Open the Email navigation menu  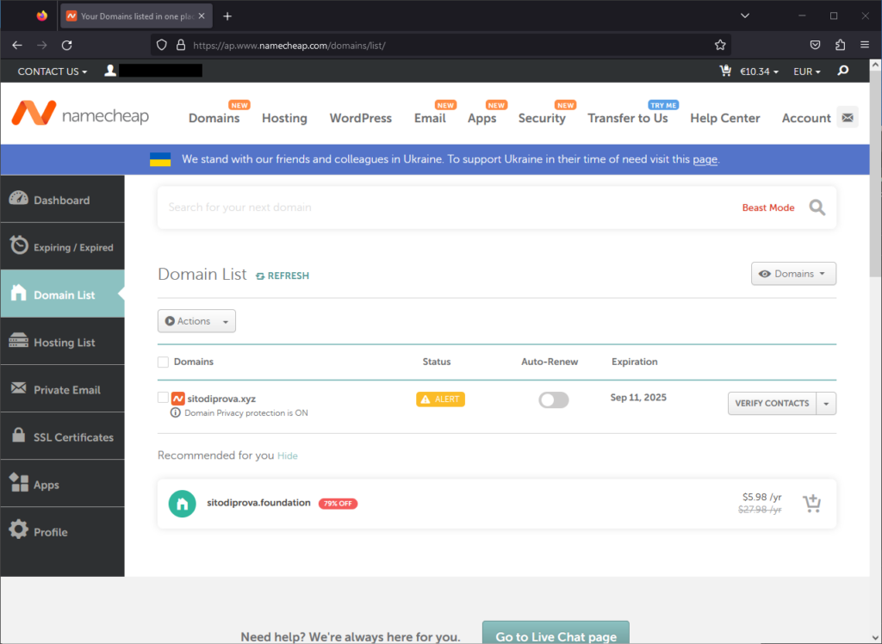[430, 118]
